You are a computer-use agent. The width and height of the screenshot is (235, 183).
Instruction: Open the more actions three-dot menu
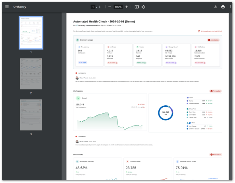point(230,7)
